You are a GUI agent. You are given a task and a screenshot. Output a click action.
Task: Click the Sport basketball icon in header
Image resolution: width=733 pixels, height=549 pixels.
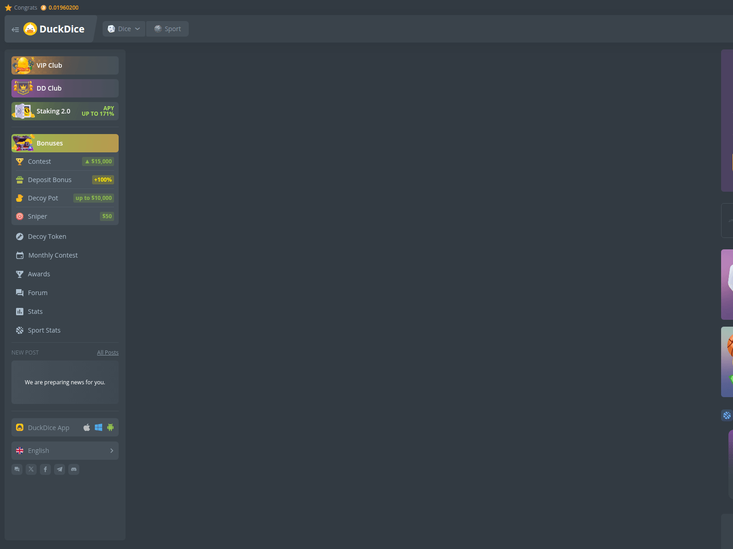(158, 29)
